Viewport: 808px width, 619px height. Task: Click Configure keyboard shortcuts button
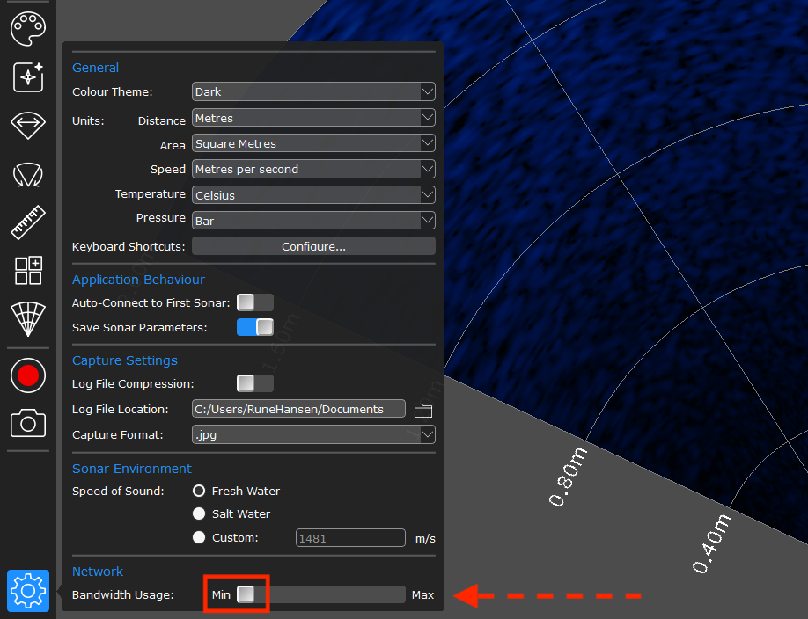[313, 246]
